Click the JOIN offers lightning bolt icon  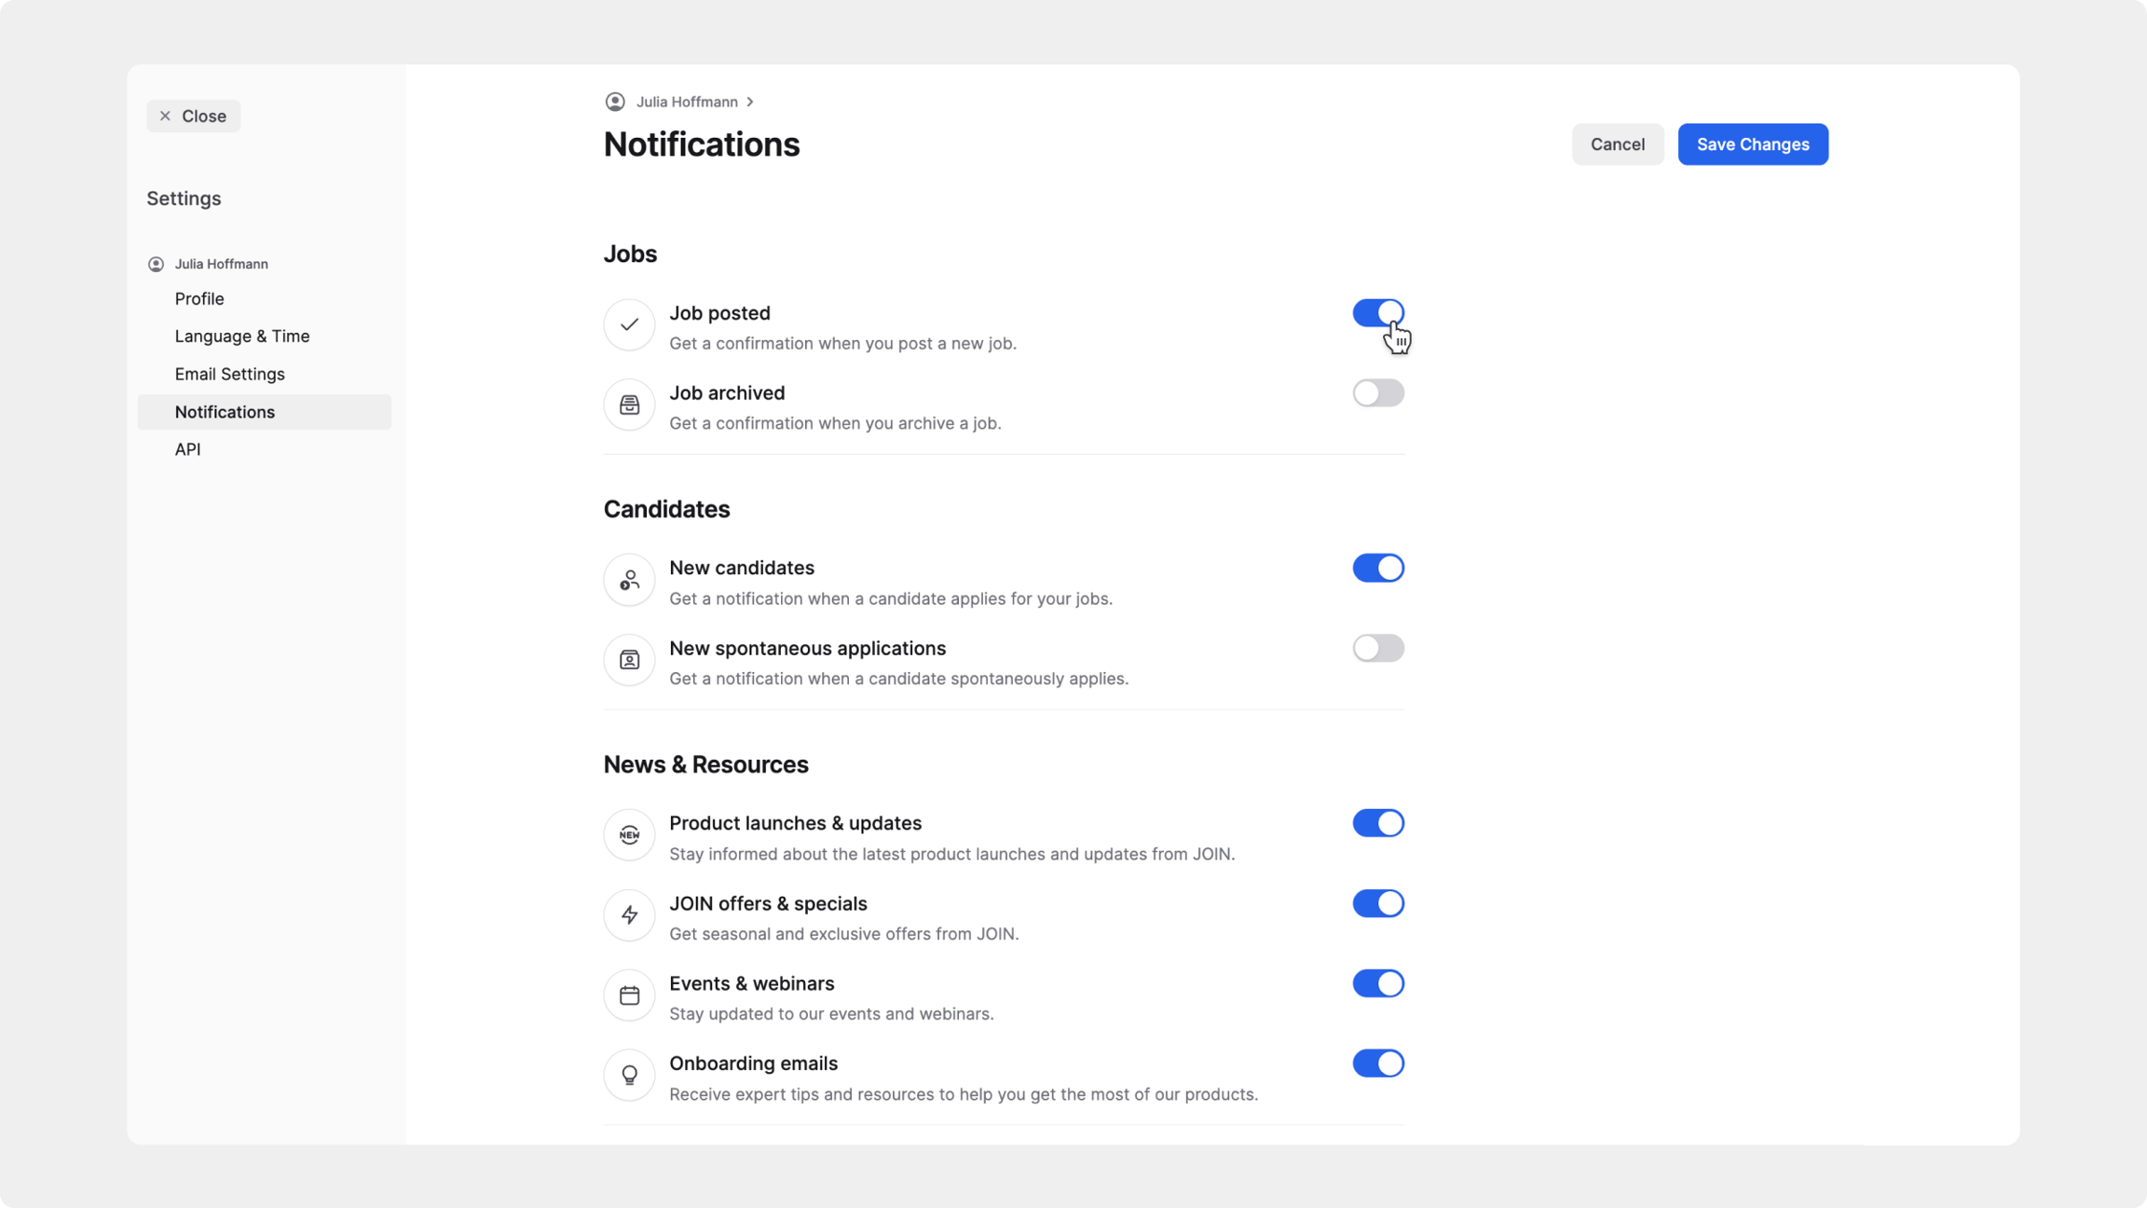pyautogui.click(x=629, y=915)
